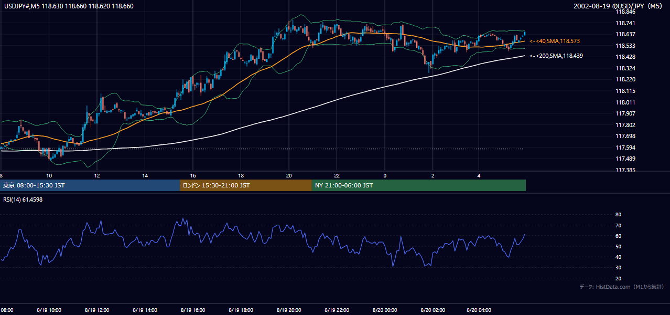The height and width of the screenshot is (315, 670).
Task: Click price axis value 118.846
Action: (x=626, y=12)
